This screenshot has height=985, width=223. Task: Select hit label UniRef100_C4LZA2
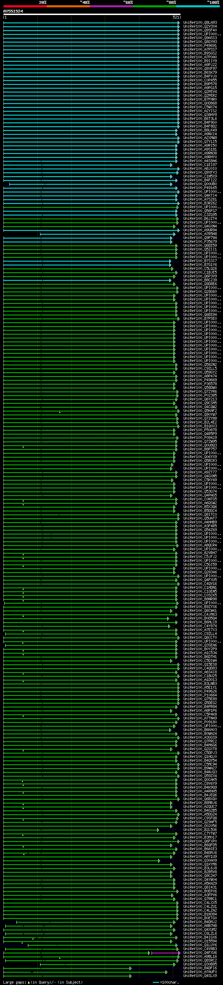pyautogui.click(x=200, y=911)
